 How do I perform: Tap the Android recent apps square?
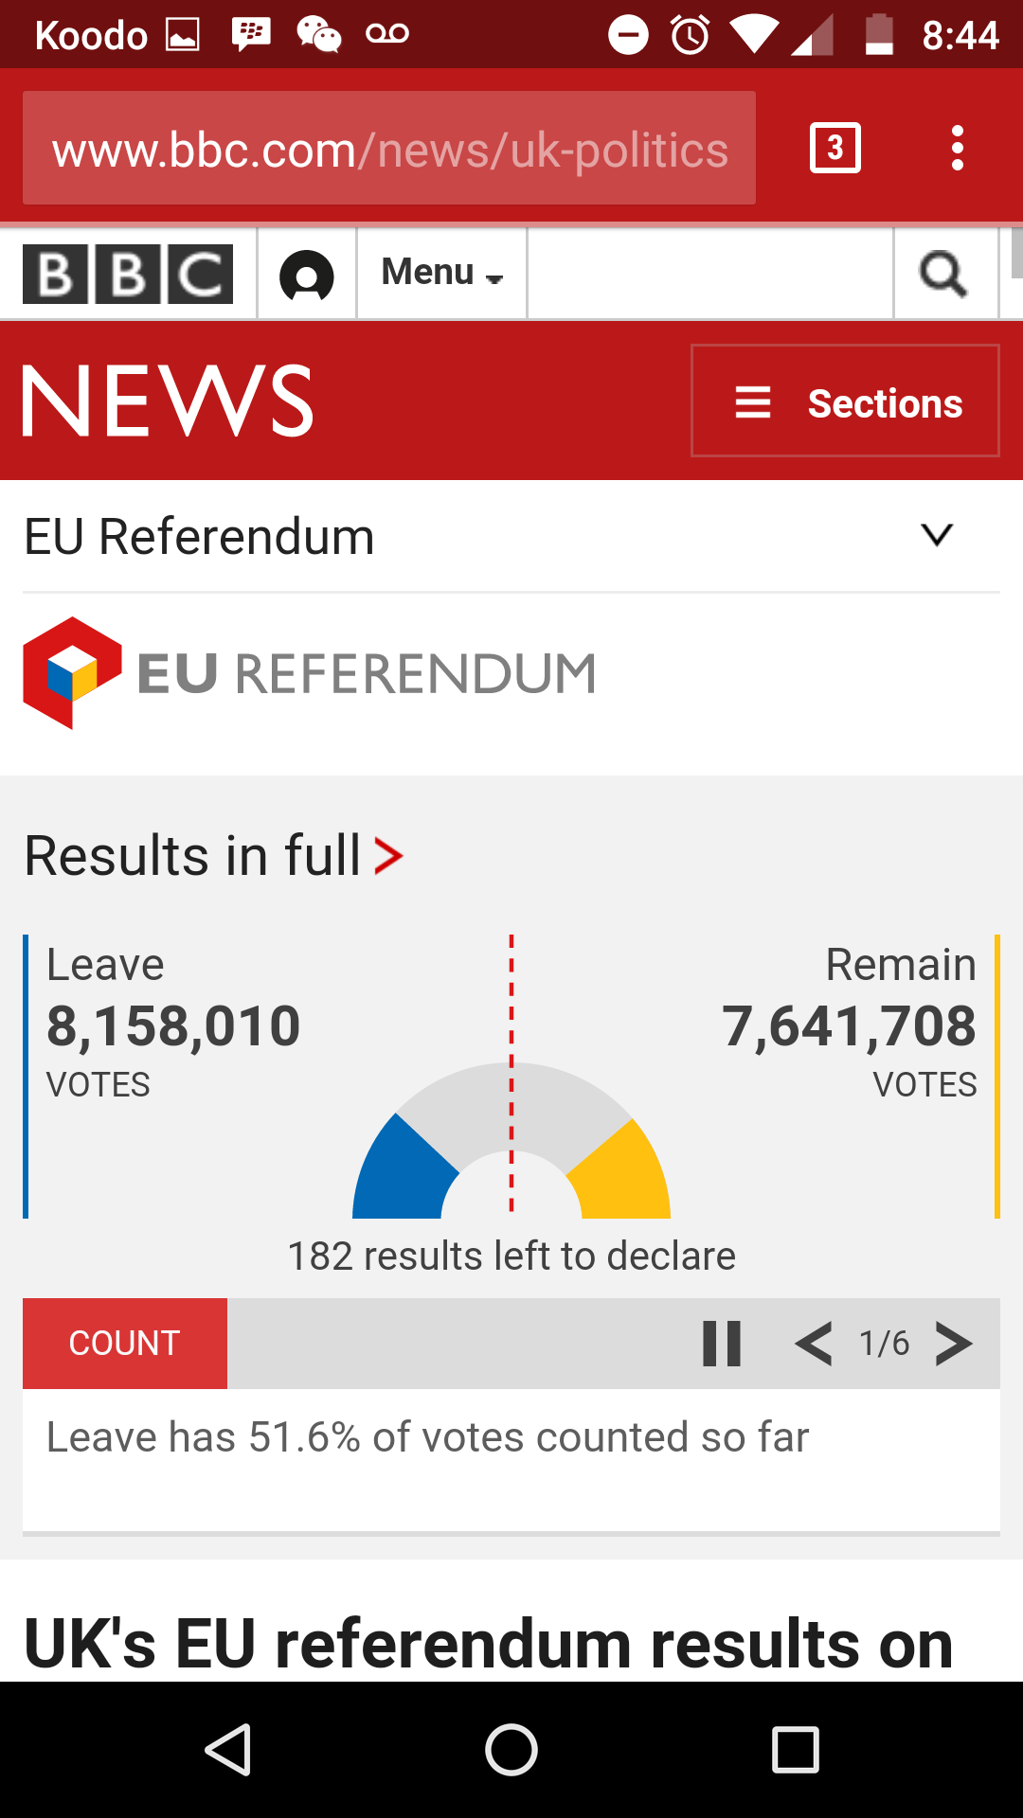796,1749
